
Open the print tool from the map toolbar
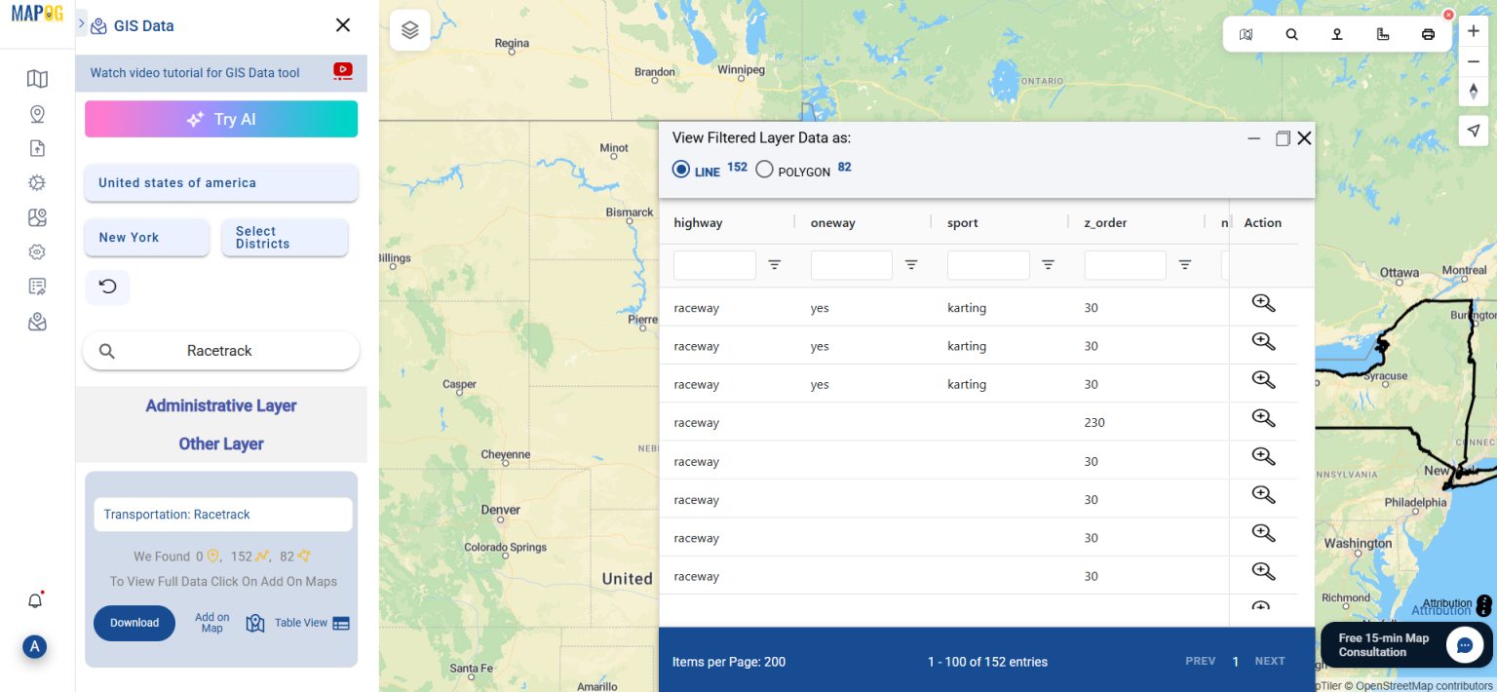pyautogui.click(x=1428, y=33)
